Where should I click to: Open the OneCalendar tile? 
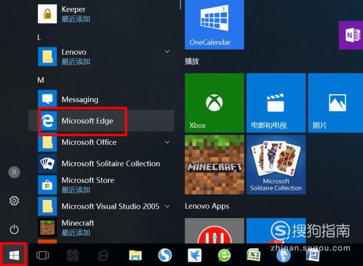214,24
